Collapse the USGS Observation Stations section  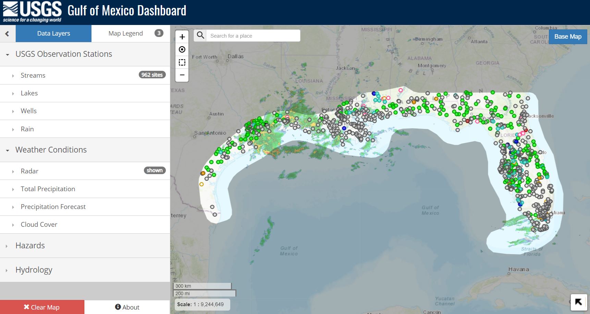tap(63, 54)
